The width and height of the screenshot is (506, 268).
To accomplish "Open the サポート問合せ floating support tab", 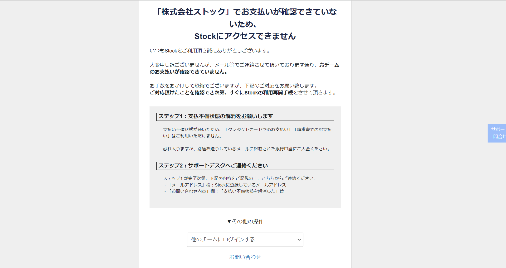I will pos(498,133).
